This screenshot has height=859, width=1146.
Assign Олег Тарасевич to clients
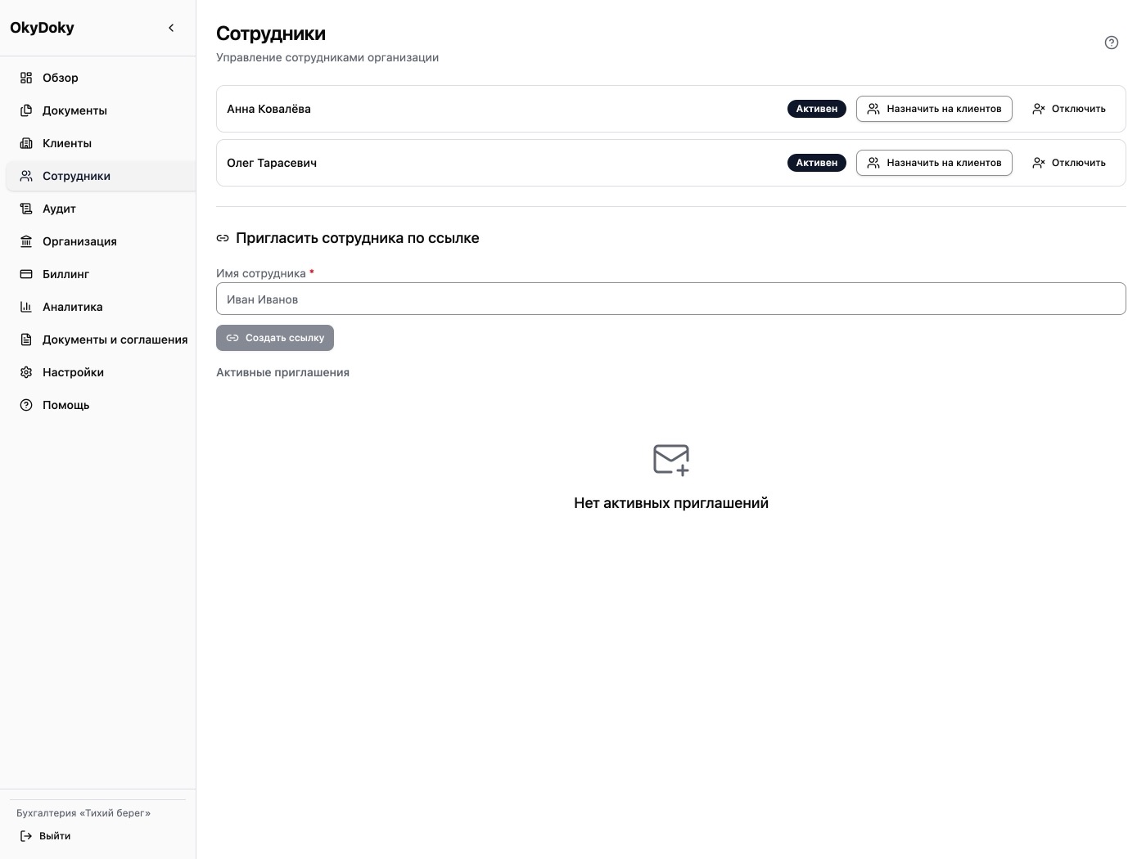[934, 163]
